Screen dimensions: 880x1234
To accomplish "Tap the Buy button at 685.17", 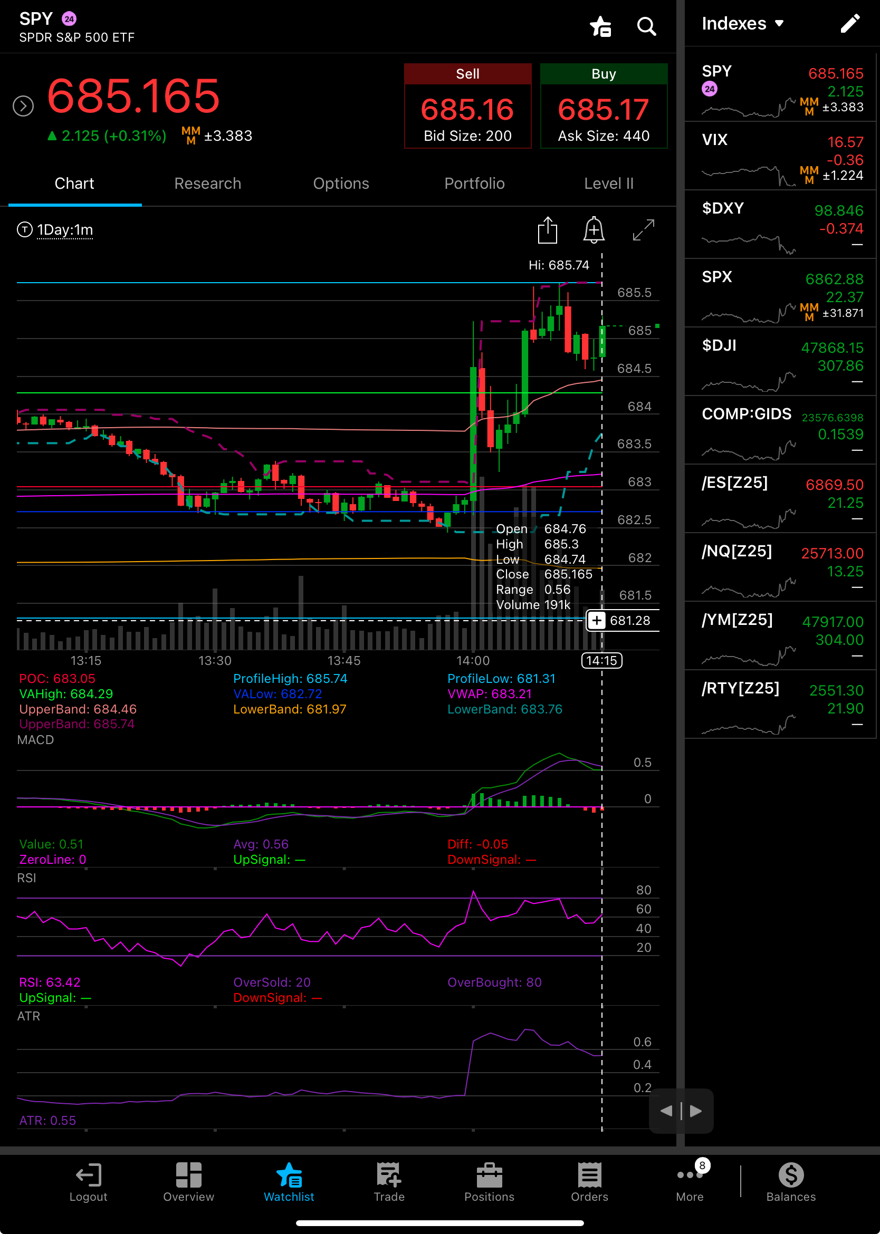I will (x=604, y=105).
